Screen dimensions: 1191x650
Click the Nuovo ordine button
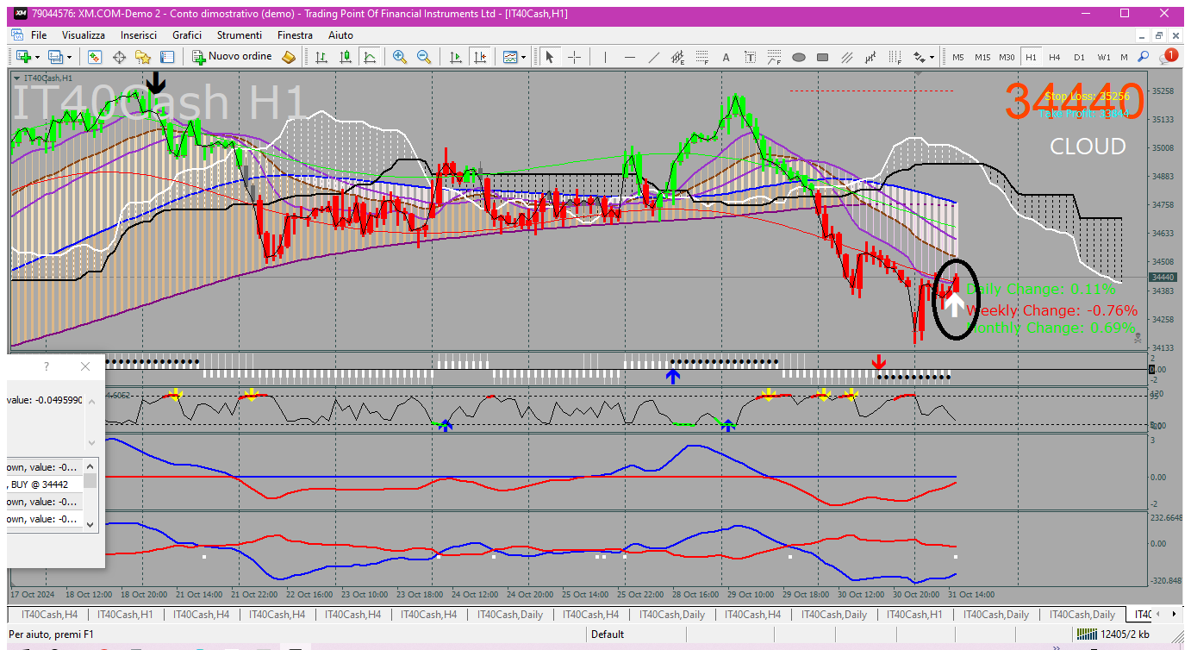pyautogui.click(x=232, y=57)
